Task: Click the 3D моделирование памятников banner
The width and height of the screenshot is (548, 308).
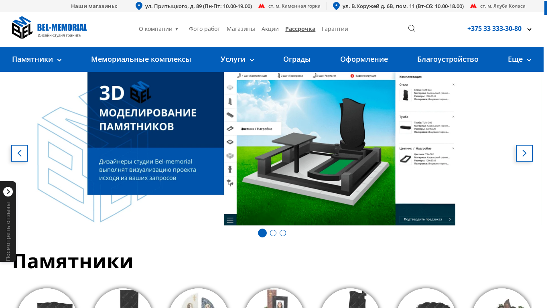Action: click(x=271, y=148)
